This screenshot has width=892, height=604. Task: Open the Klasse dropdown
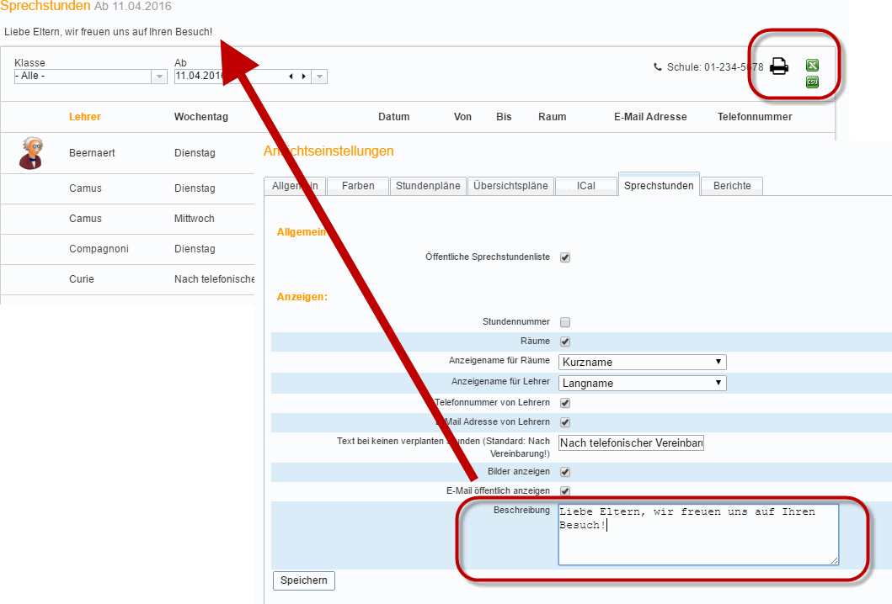(159, 77)
